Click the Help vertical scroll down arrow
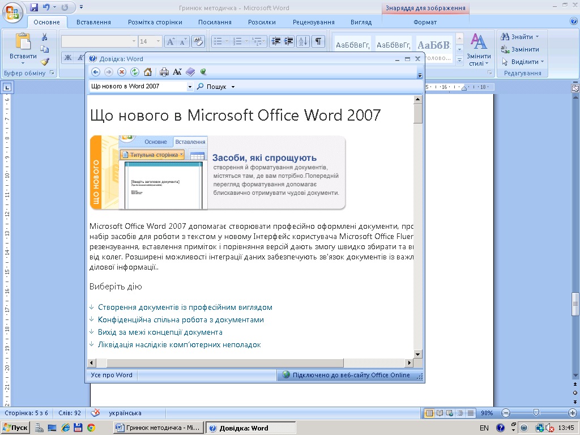 click(418, 354)
